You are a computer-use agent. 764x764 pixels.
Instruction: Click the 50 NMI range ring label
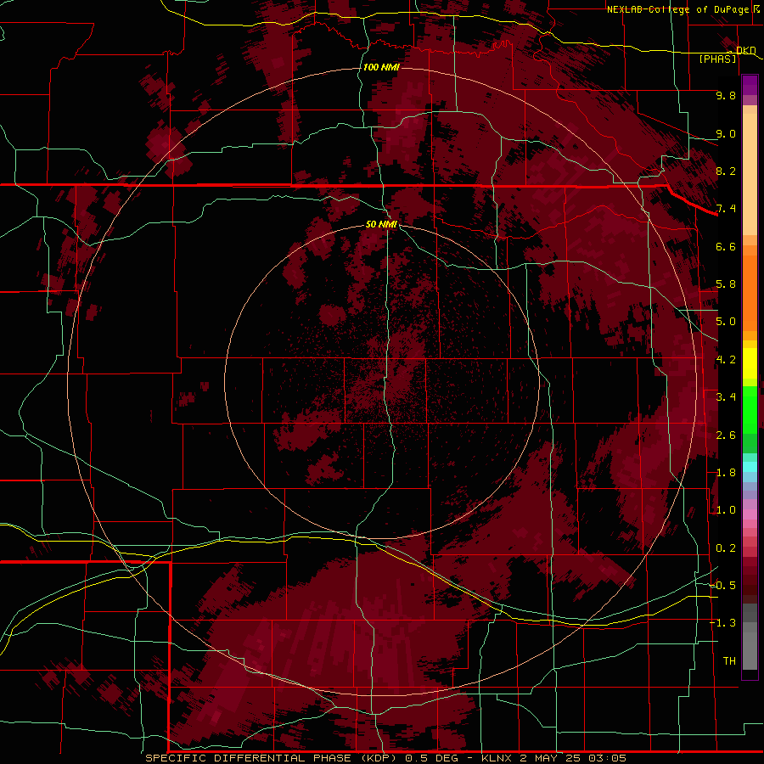click(x=381, y=224)
